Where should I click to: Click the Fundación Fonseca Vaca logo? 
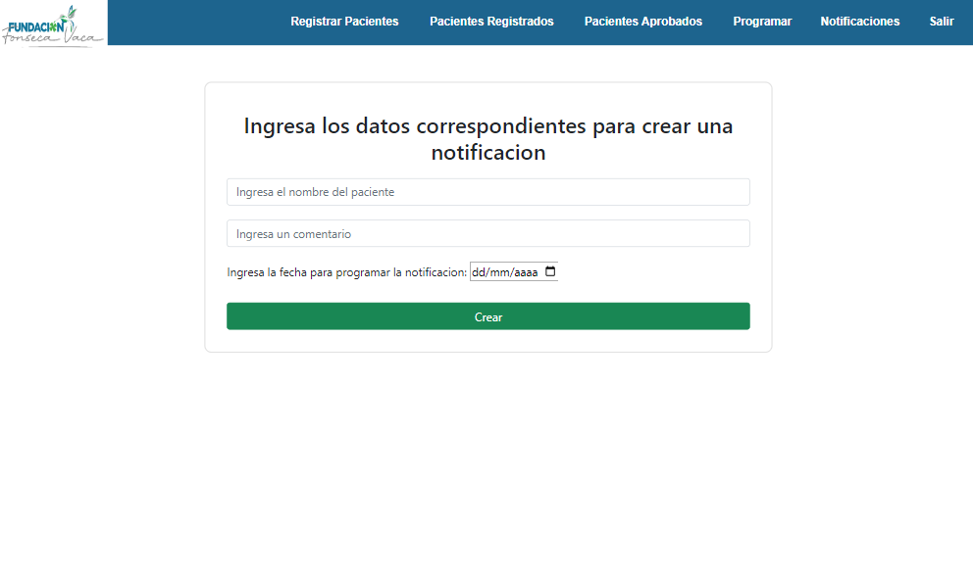(53, 23)
